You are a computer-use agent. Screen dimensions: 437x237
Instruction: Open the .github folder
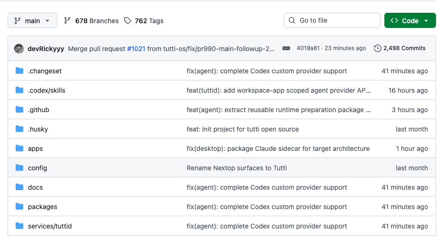(x=38, y=110)
